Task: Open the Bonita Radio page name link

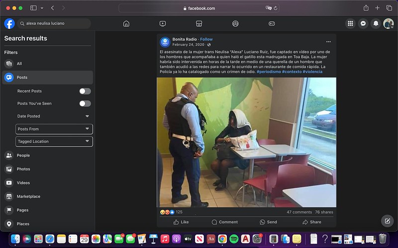Action: 185,39
